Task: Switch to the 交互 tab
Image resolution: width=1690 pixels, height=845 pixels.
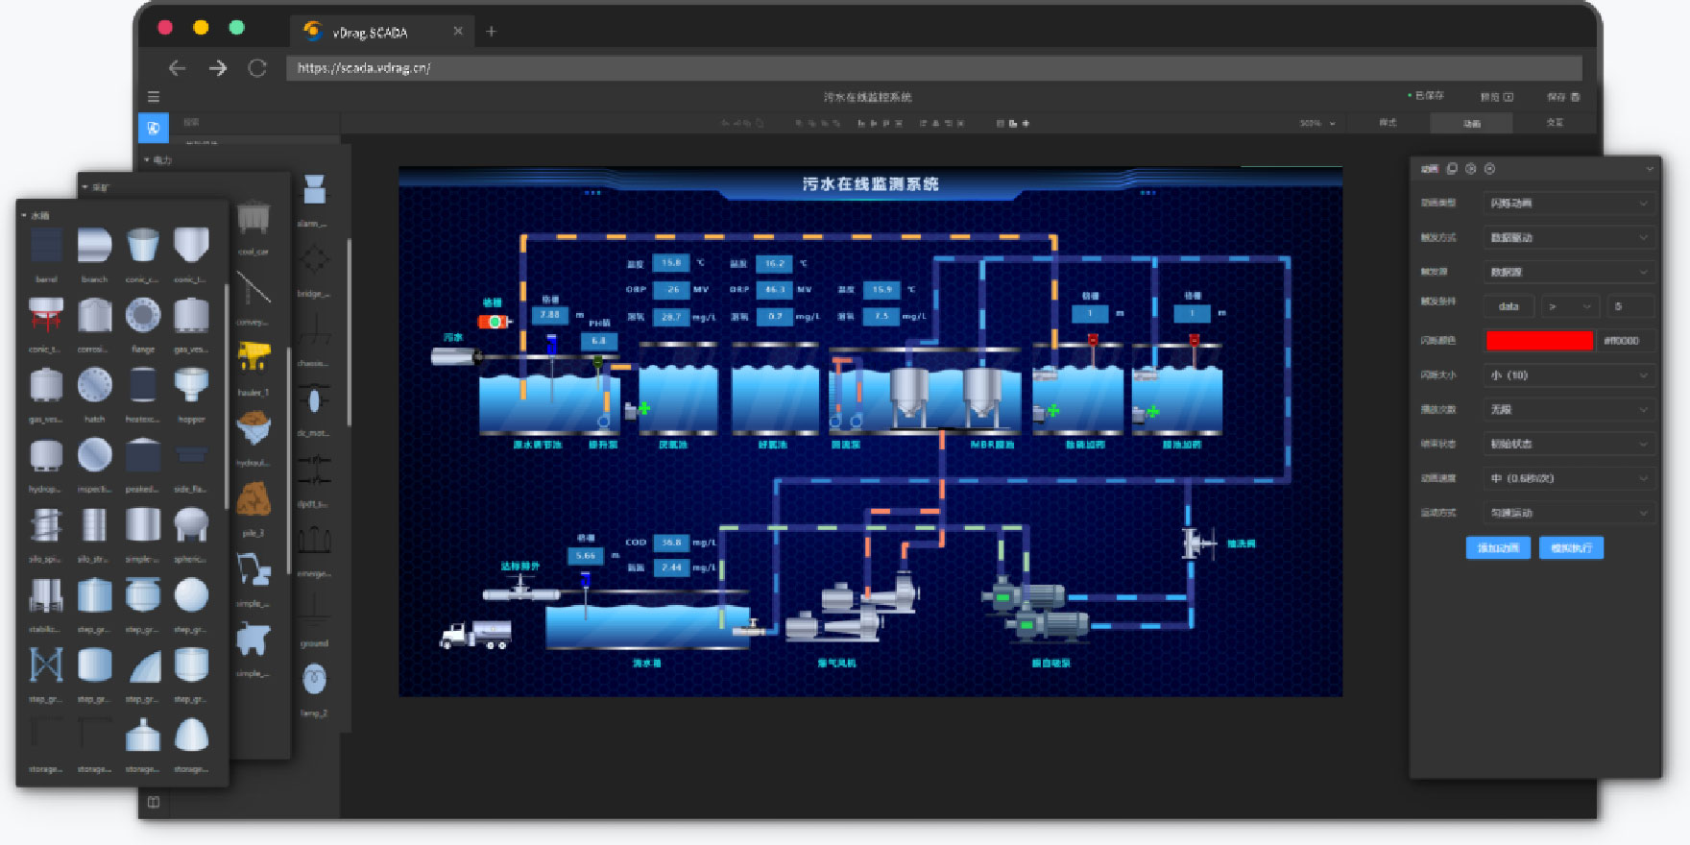Action: [1555, 123]
